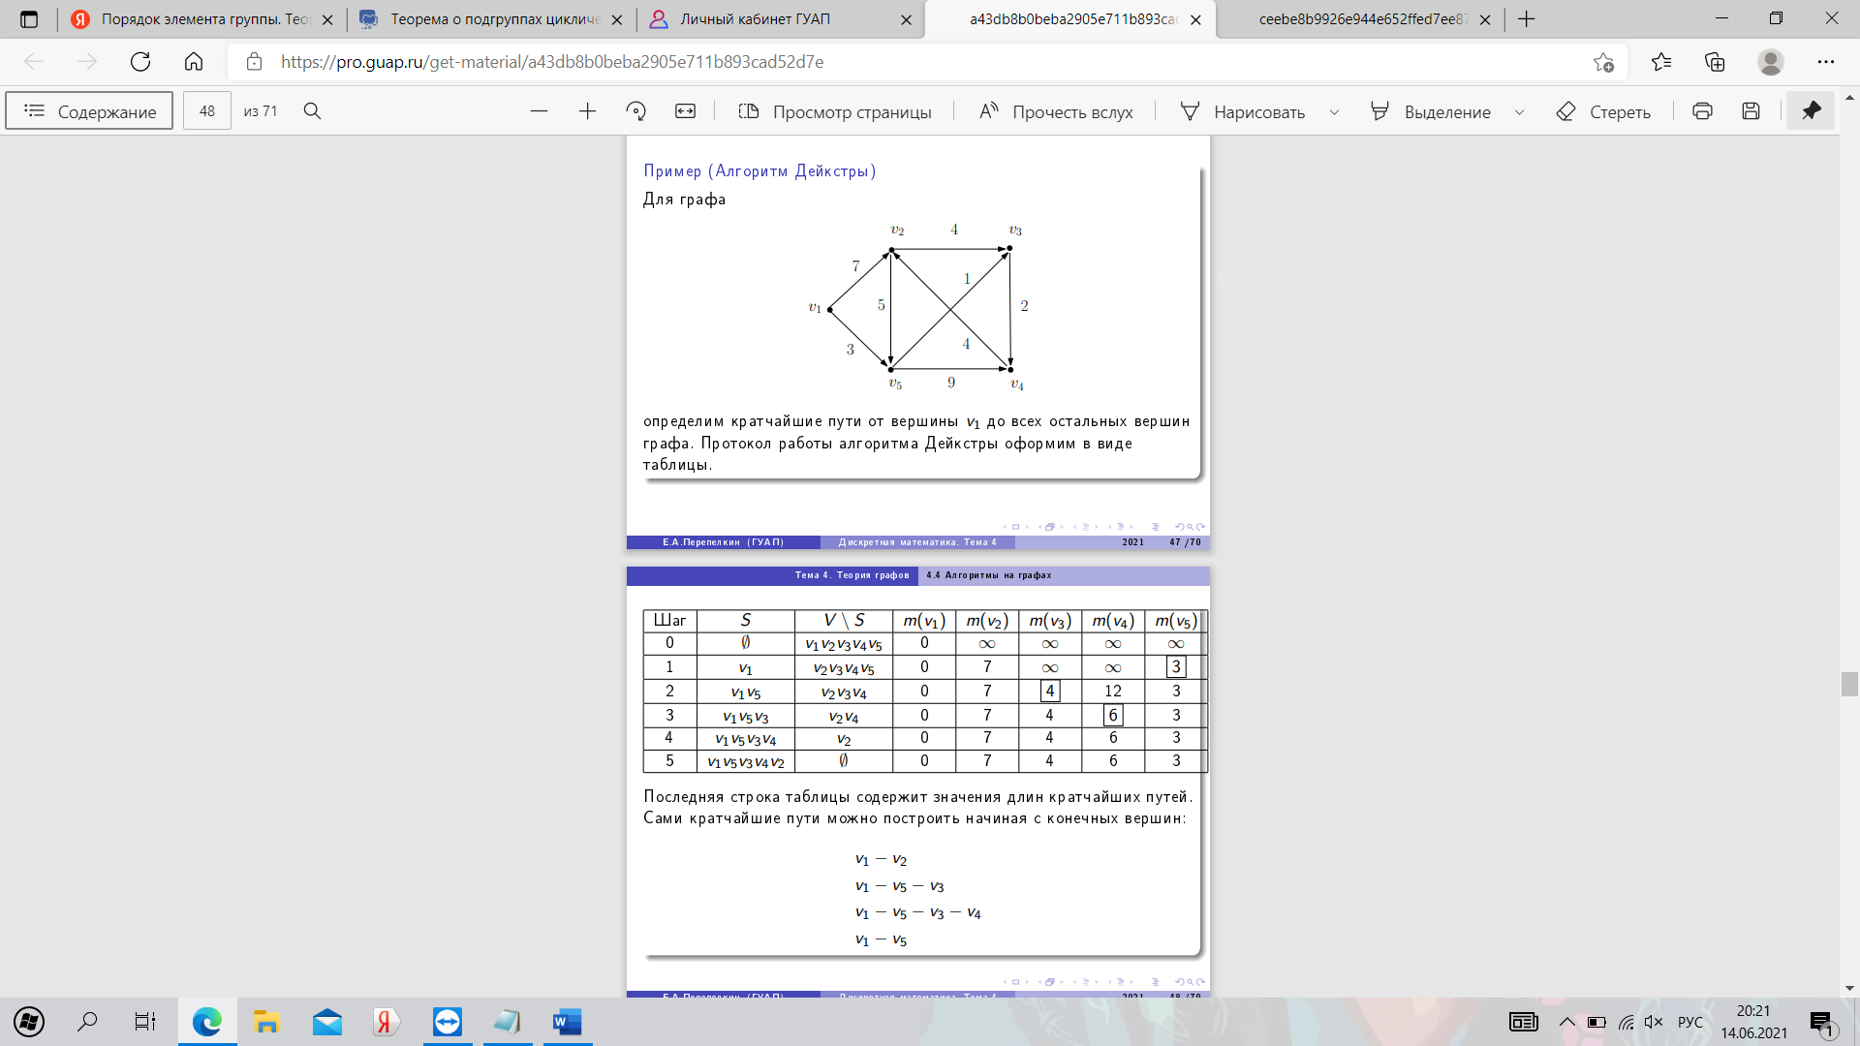Open Mail app from taskbar

(327, 1022)
